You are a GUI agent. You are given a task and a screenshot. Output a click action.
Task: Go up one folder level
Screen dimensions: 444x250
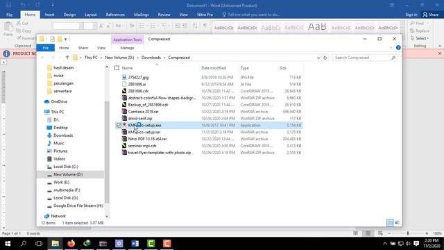(x=67, y=58)
